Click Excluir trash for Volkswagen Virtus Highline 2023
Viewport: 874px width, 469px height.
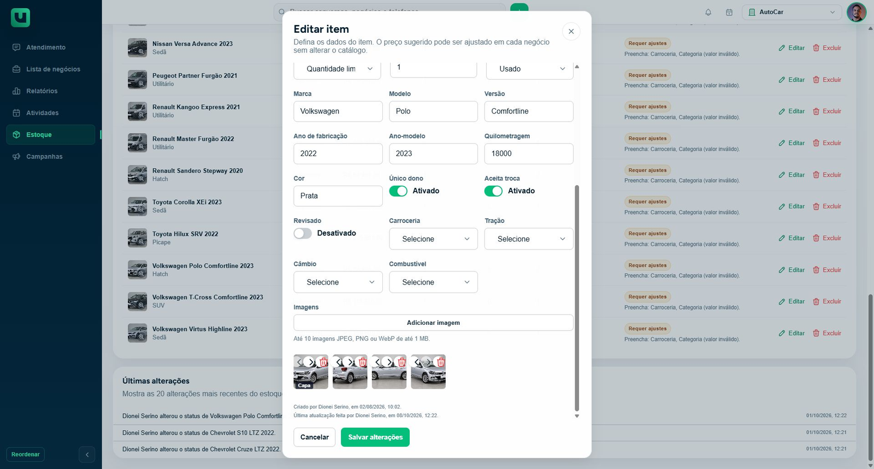[827, 333]
